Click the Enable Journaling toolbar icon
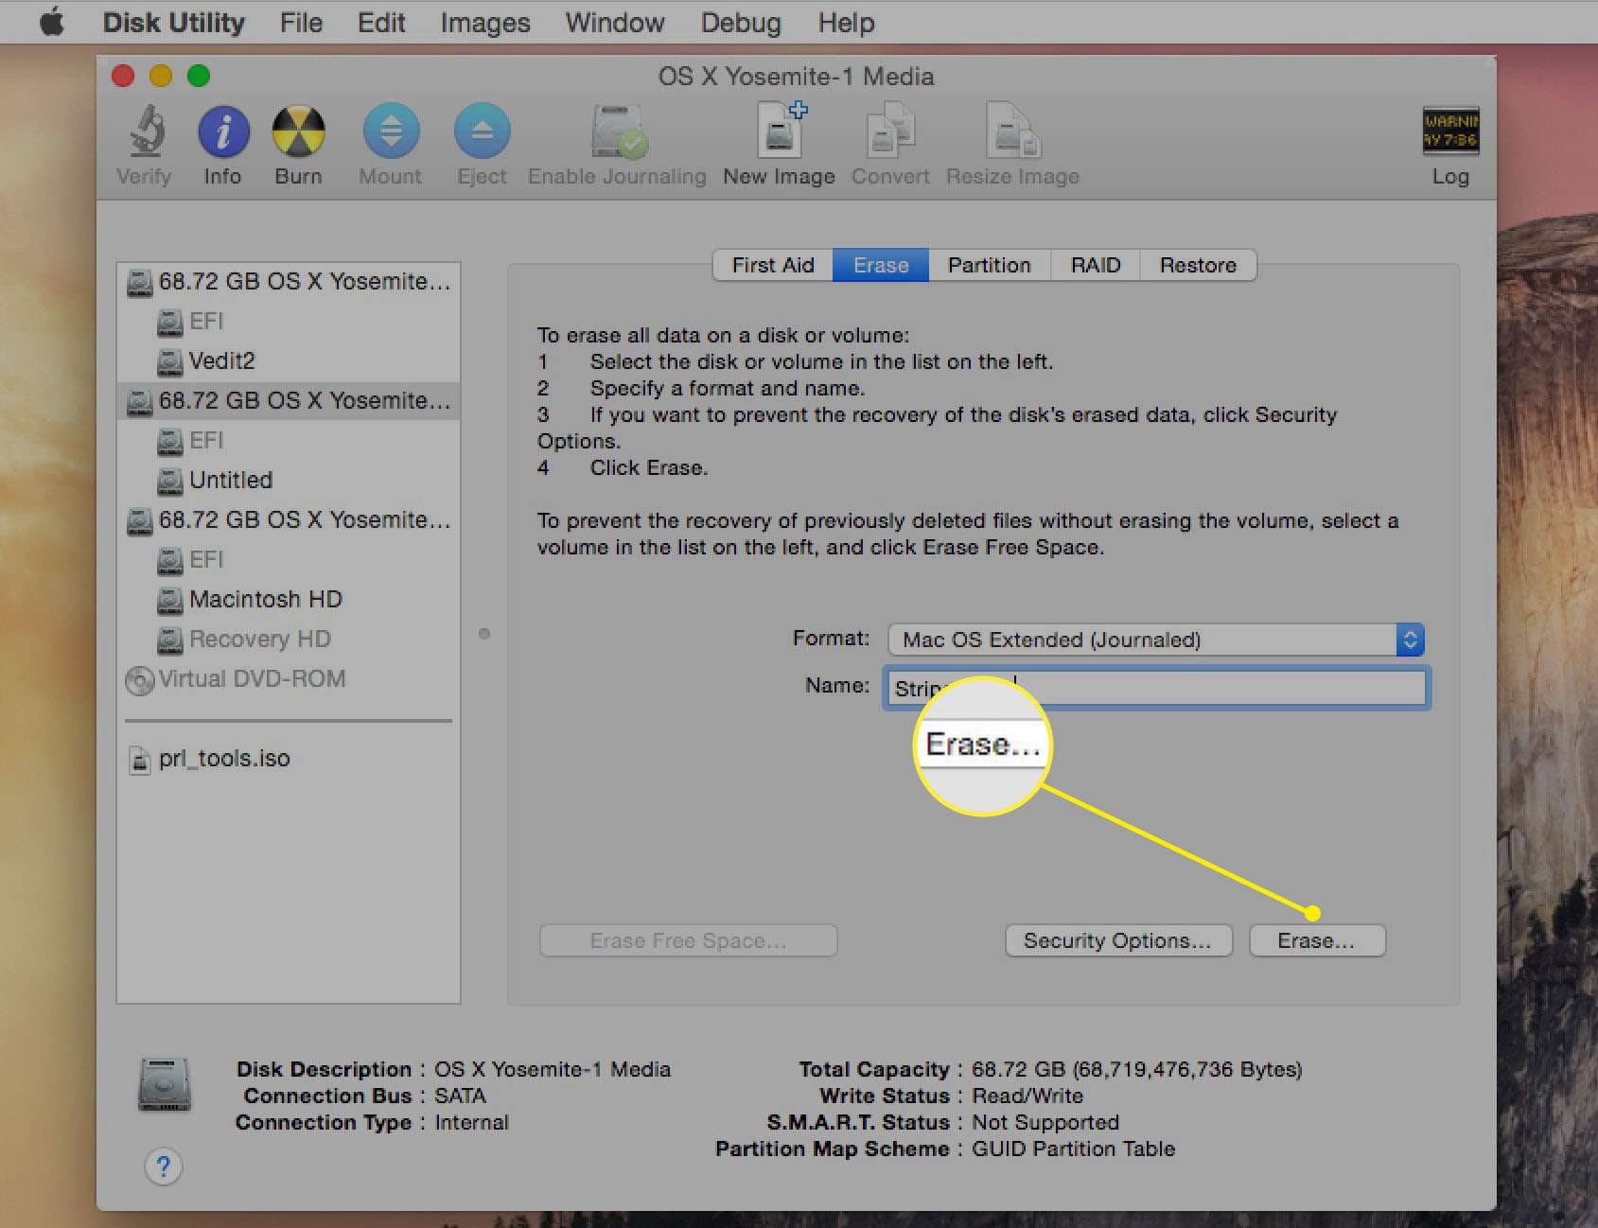Image resolution: width=1598 pixels, height=1228 pixels. point(618,132)
